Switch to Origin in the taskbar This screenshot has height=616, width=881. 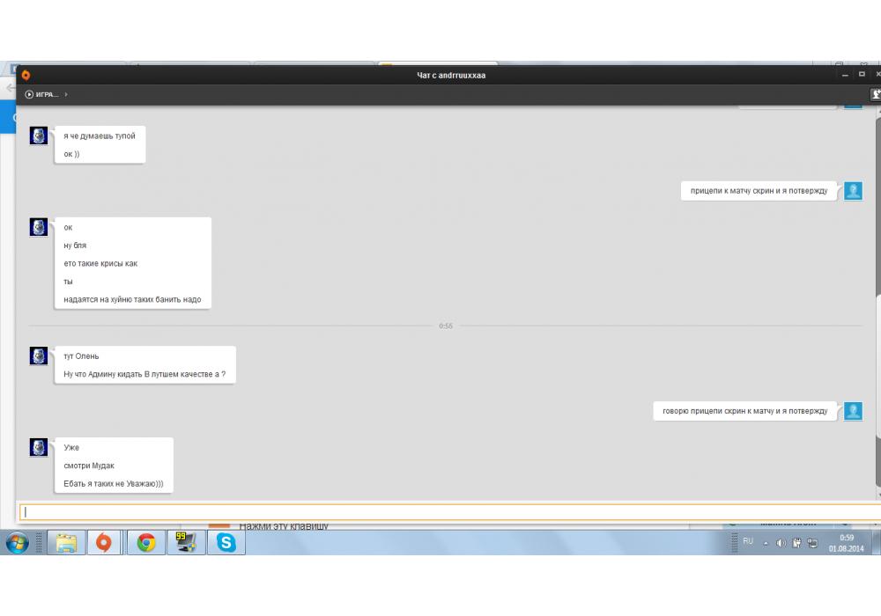pos(104,543)
